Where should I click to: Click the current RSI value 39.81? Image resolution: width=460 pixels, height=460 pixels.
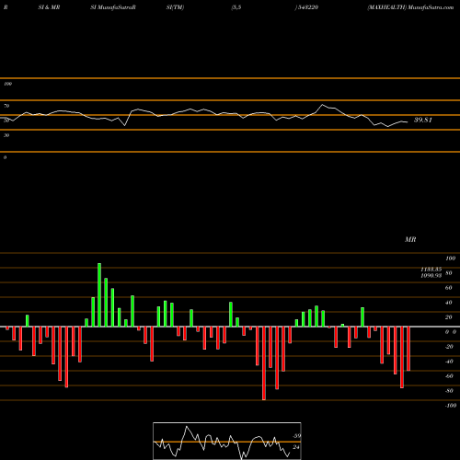coord(423,120)
